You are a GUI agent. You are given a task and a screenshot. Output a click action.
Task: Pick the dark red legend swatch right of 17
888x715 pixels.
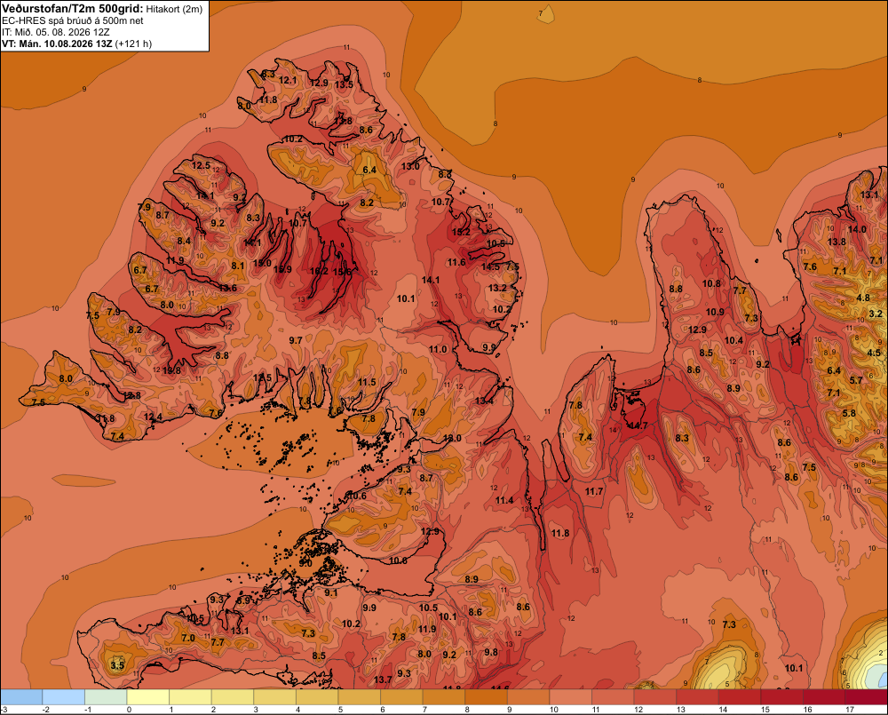point(866,696)
